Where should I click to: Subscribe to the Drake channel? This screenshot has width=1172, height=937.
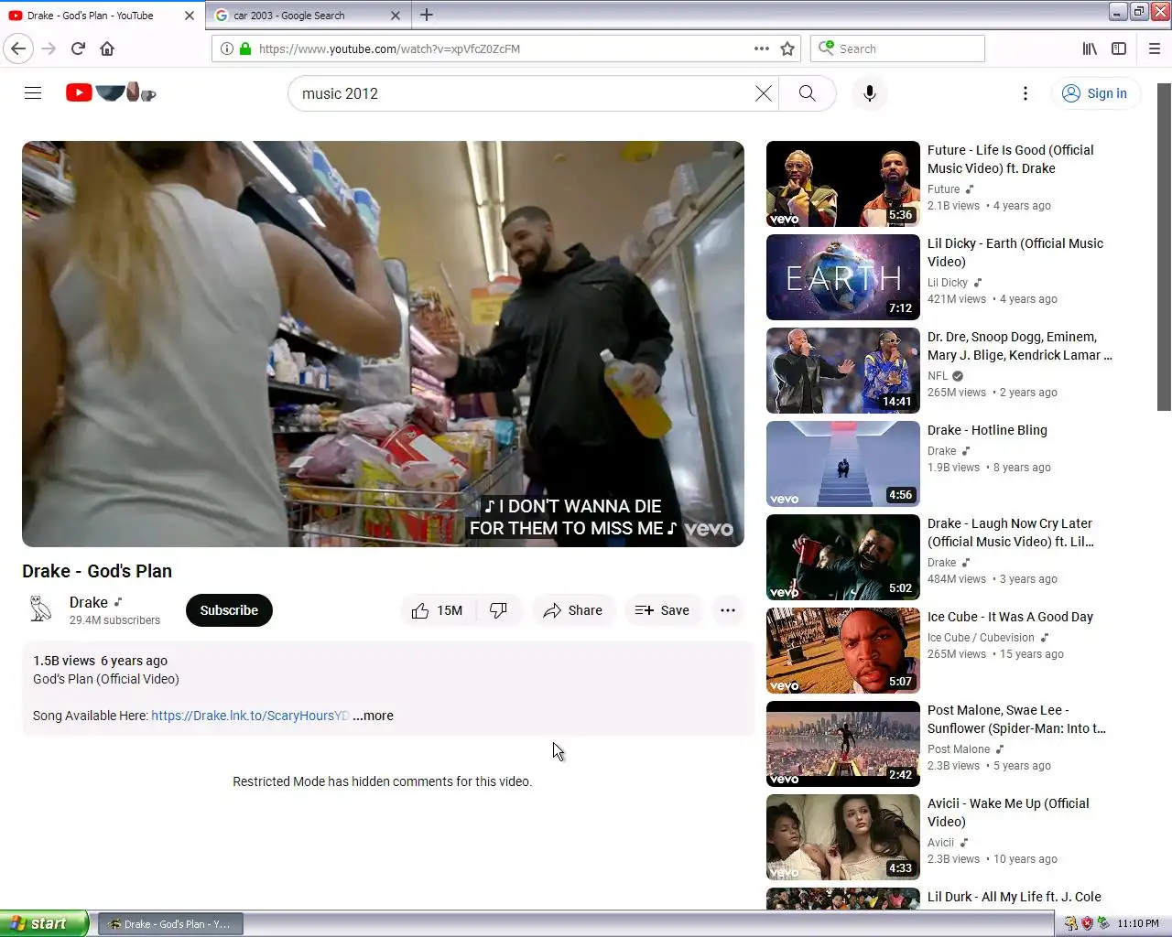click(x=229, y=610)
